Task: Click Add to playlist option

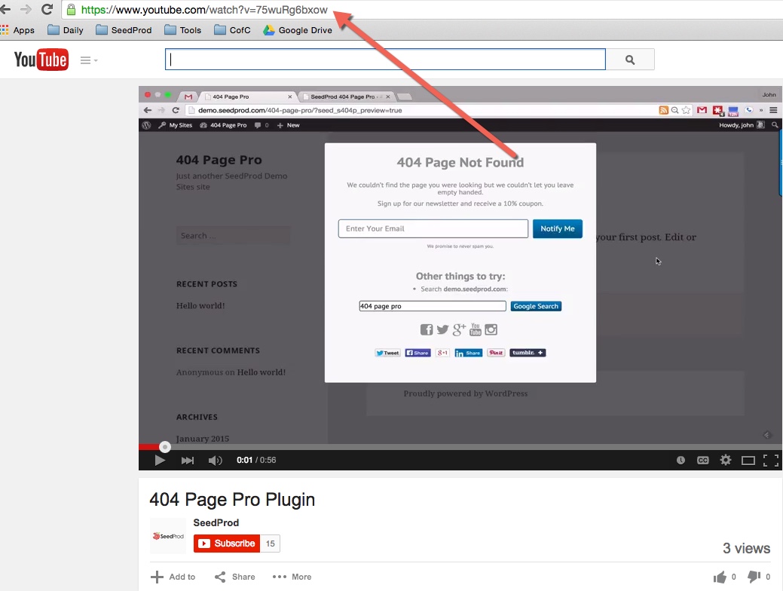Action: pyautogui.click(x=173, y=577)
